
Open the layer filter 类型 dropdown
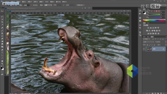tap(146, 39)
